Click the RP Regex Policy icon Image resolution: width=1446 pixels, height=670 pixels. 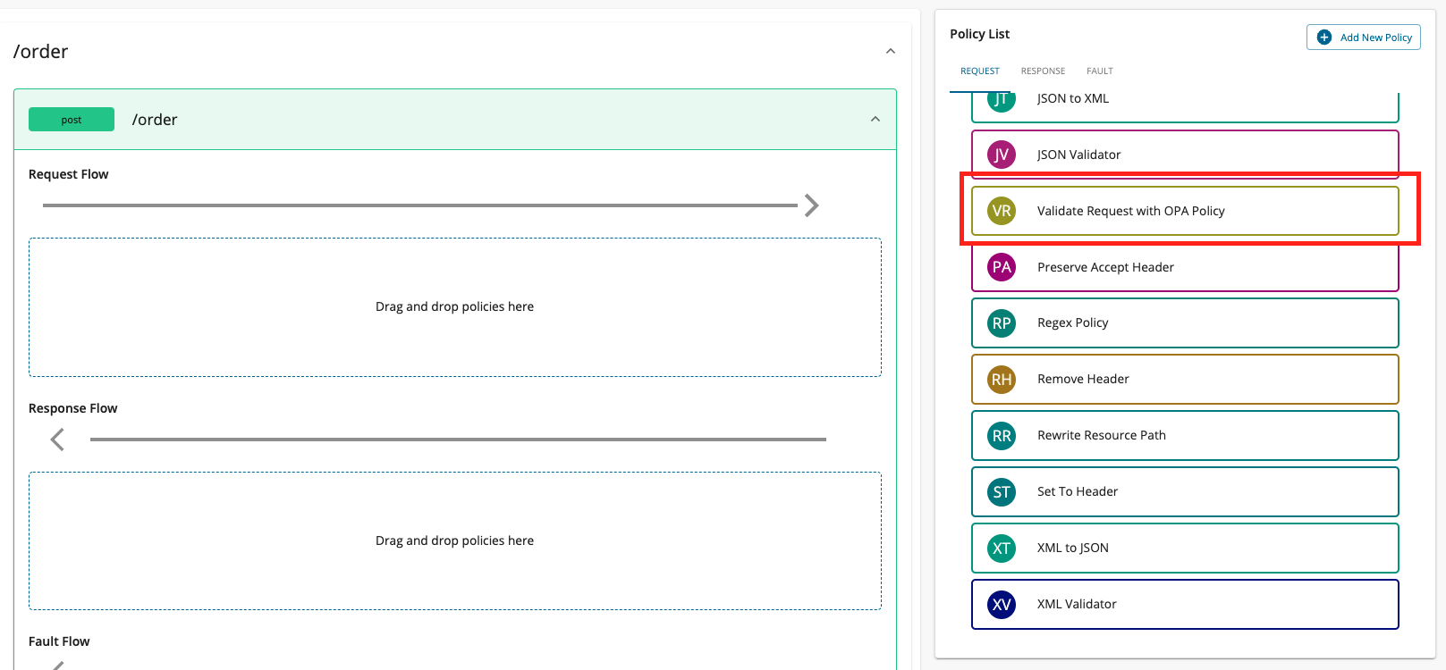(1002, 323)
